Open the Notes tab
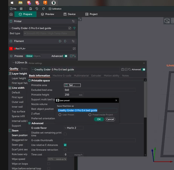Image resolution: width=174 pixels, height=170 pixels. tap(125, 76)
